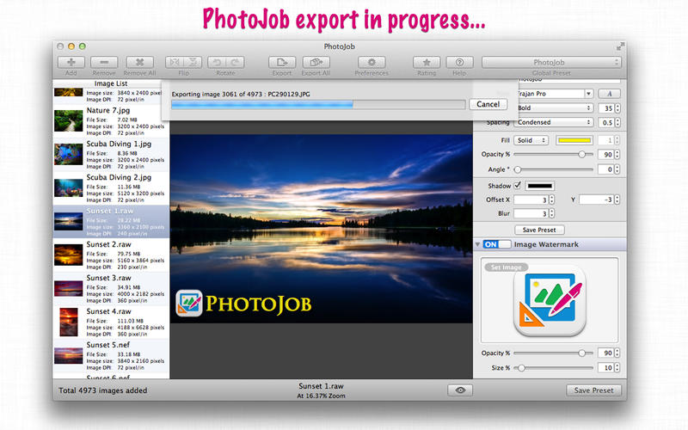Click the yellow fill color swatch
688x430 pixels.
574,140
